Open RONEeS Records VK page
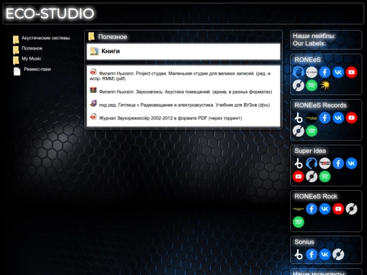Viewport: 367px width, 275px height. coord(338,118)
